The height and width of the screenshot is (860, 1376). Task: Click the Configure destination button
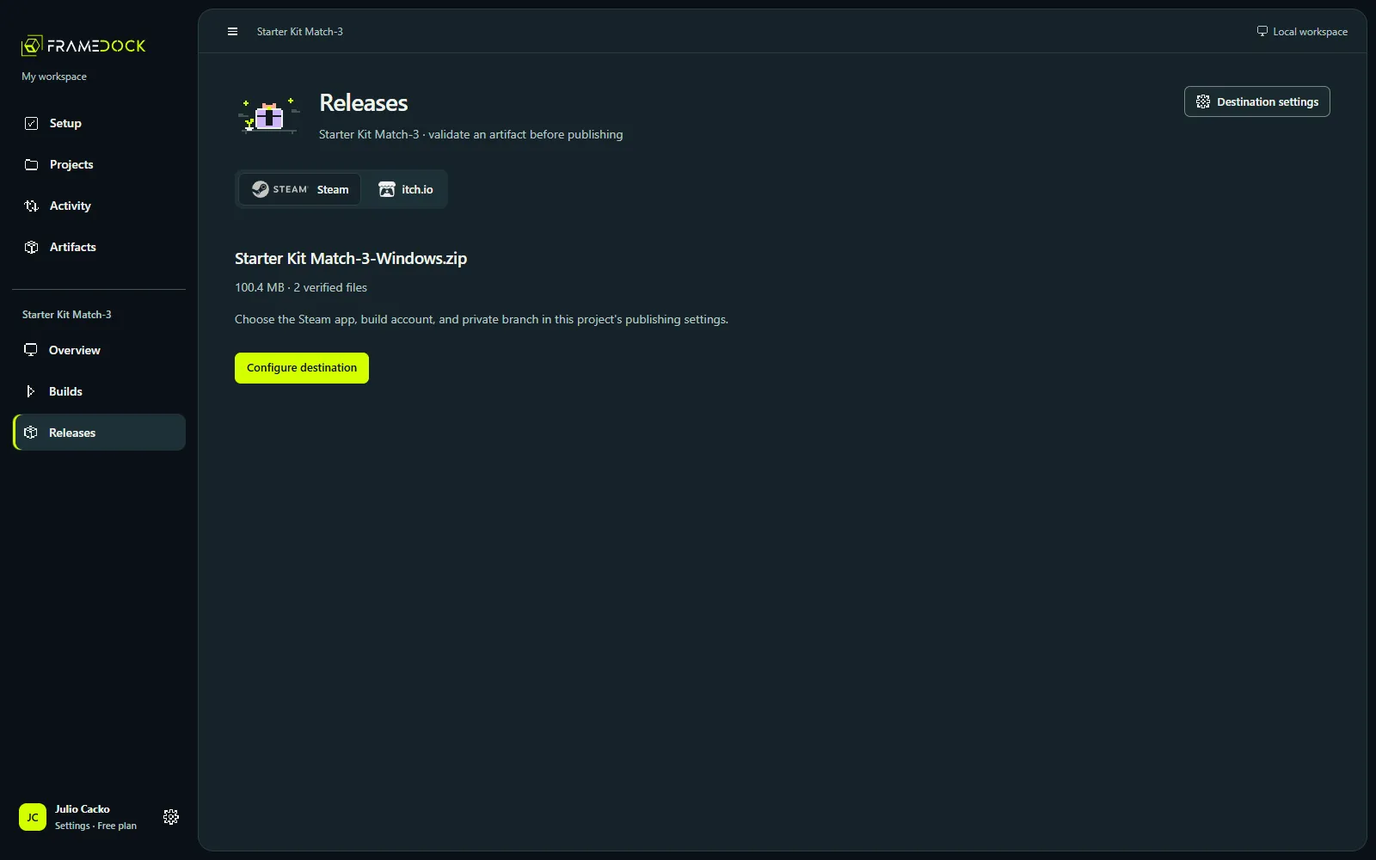(302, 368)
